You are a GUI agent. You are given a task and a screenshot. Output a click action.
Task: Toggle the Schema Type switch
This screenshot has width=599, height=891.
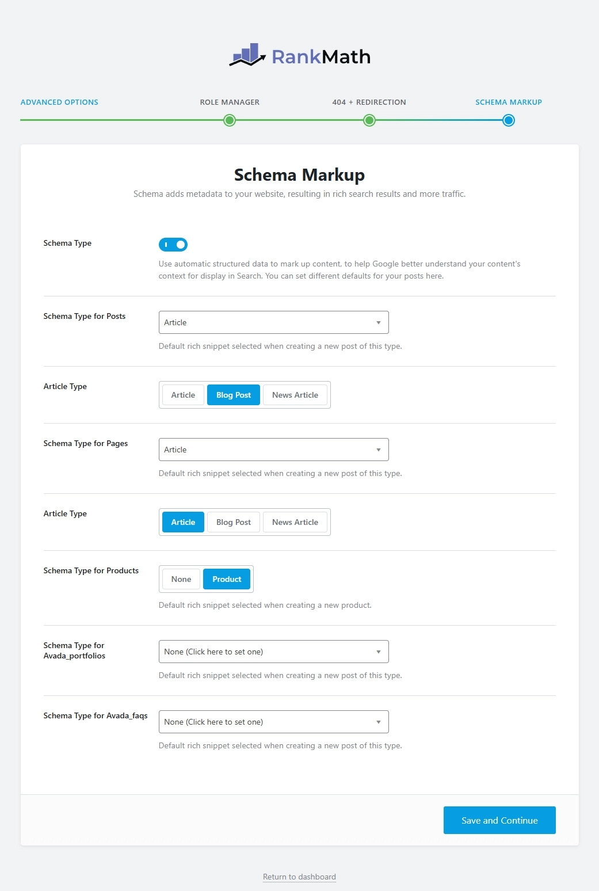(173, 245)
